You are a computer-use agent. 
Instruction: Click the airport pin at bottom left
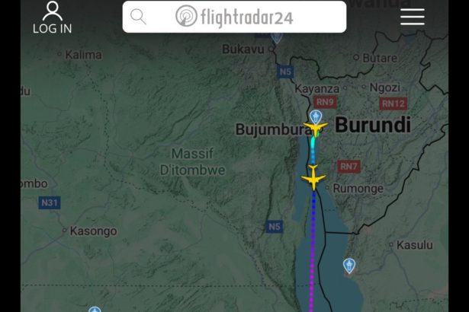[x=95, y=309]
